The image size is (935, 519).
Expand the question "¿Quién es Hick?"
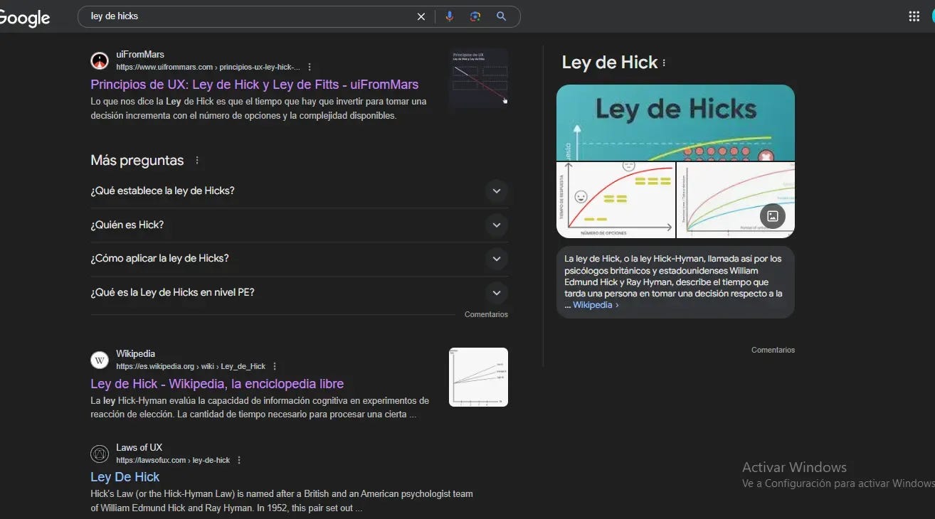[x=299, y=225]
